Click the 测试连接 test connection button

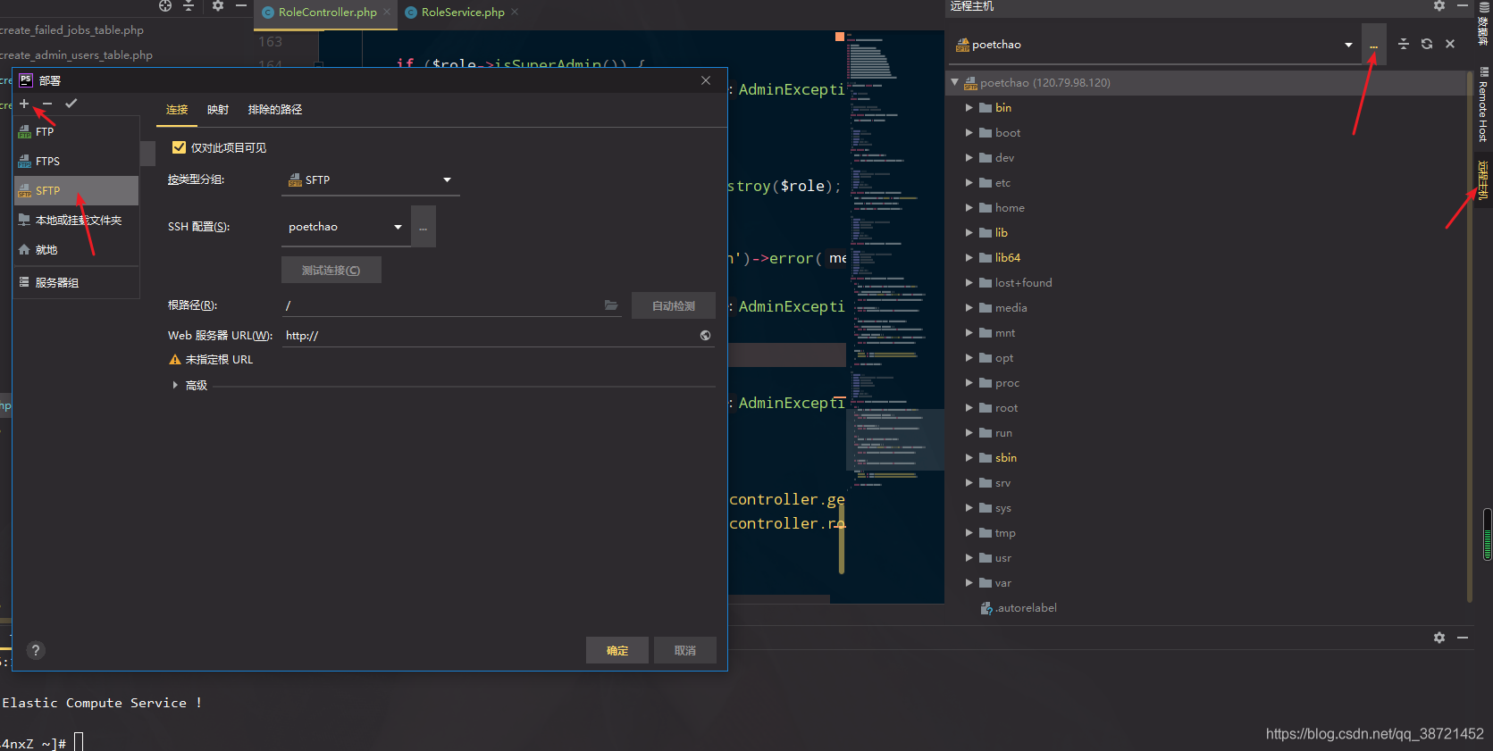[x=331, y=270]
